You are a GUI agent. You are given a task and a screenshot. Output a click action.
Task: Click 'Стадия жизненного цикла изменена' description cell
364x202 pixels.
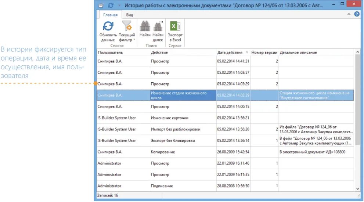(316, 95)
